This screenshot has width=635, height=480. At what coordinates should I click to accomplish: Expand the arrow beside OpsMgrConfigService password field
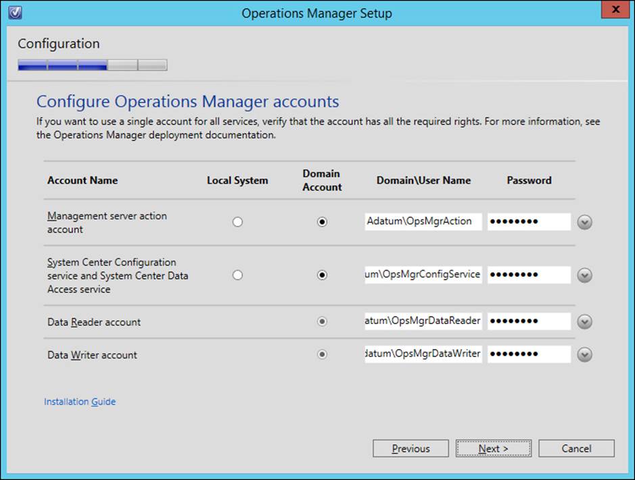tap(584, 275)
